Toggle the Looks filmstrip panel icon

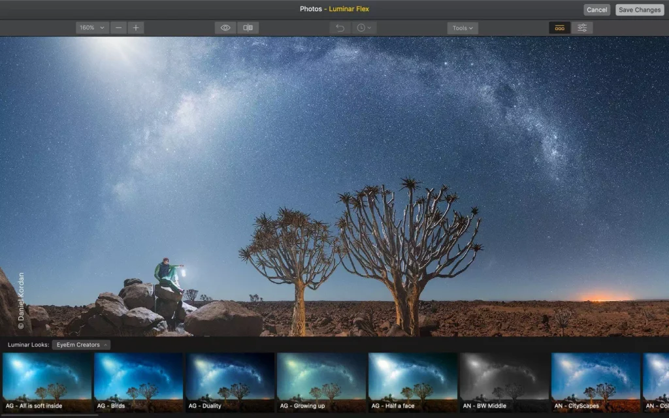559,27
